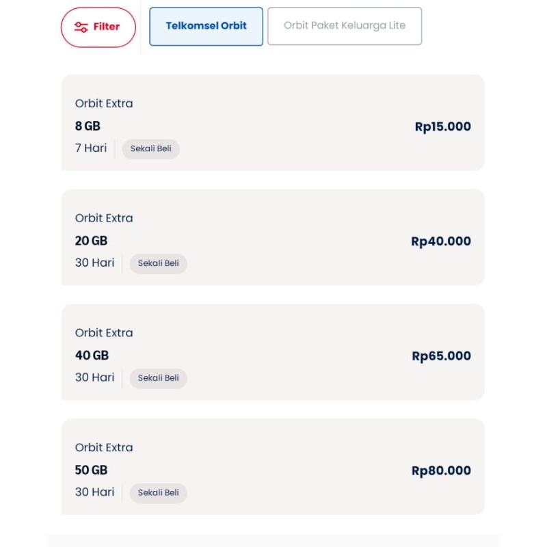Click 30 Hari on the 40 GB package
Viewport: 547px width, 547px height.
[x=94, y=377]
